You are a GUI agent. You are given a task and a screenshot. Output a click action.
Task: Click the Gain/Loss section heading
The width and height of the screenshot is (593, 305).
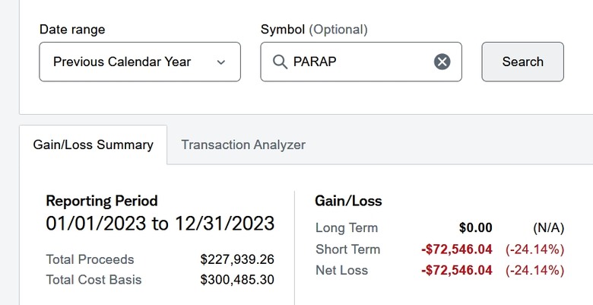tap(348, 201)
